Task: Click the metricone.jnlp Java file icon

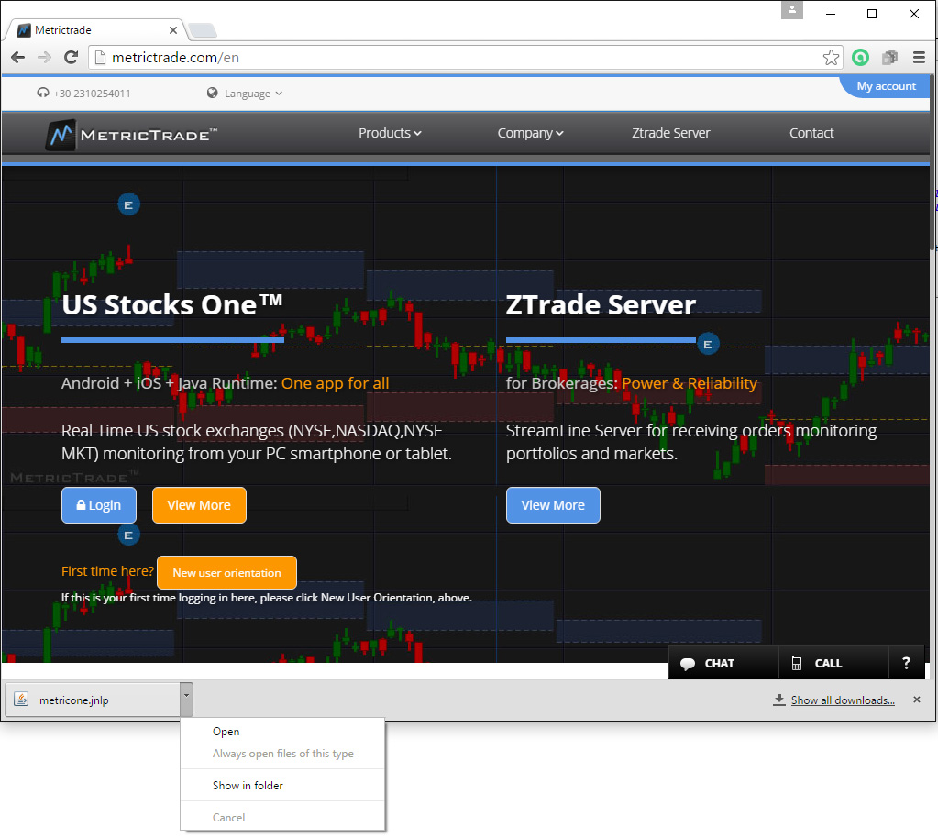Action: pyautogui.click(x=21, y=700)
